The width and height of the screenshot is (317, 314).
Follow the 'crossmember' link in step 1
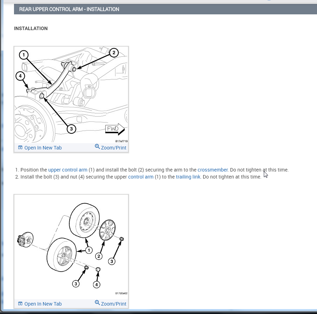point(213,170)
